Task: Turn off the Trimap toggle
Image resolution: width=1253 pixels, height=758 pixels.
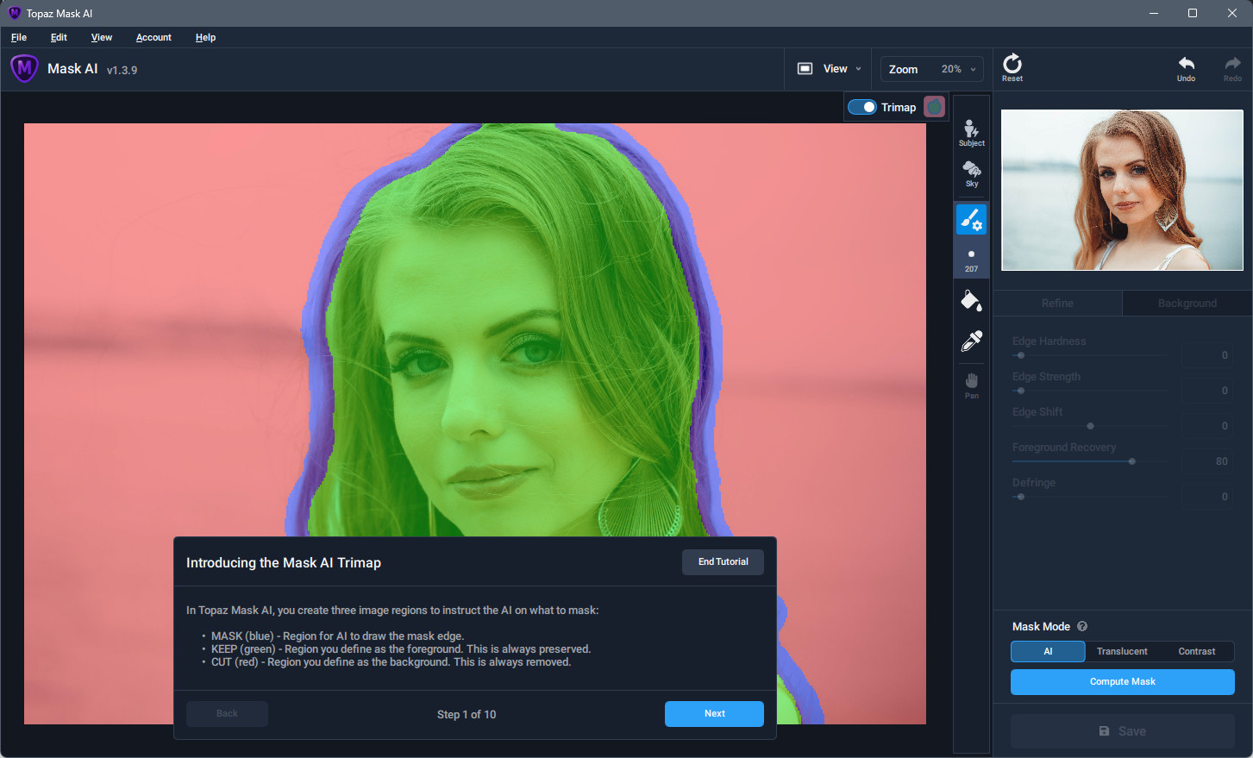Action: coord(861,107)
